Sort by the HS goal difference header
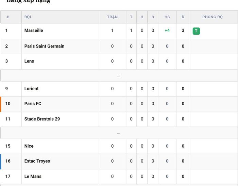Screen dimensions: 238x186 click(167, 17)
